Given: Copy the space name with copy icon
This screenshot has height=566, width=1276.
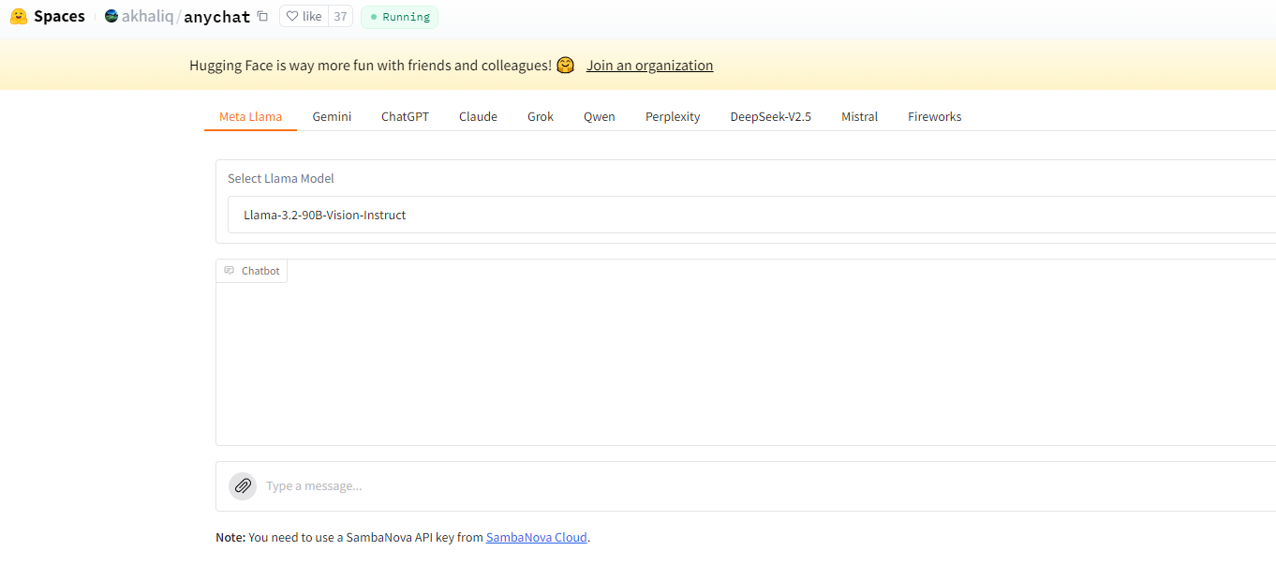Looking at the screenshot, I should click(262, 16).
